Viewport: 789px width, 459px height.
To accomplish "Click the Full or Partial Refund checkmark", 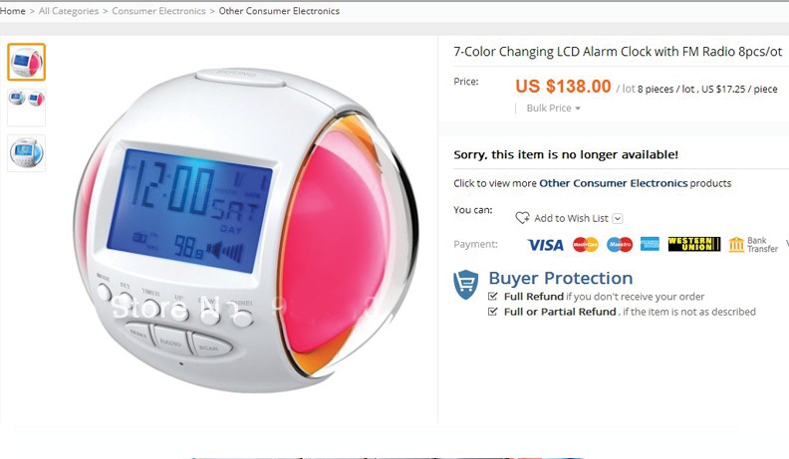I will [493, 312].
